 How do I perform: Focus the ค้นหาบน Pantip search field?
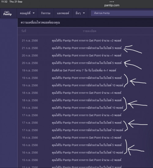(122, 13)
